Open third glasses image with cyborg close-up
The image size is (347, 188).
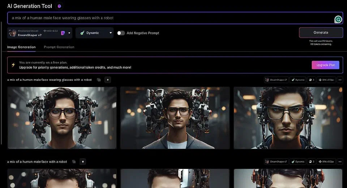click(288, 118)
